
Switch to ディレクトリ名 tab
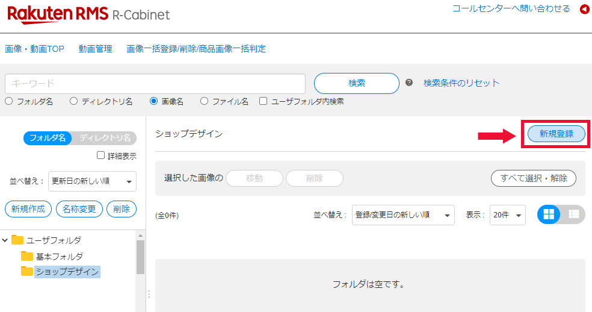click(105, 138)
